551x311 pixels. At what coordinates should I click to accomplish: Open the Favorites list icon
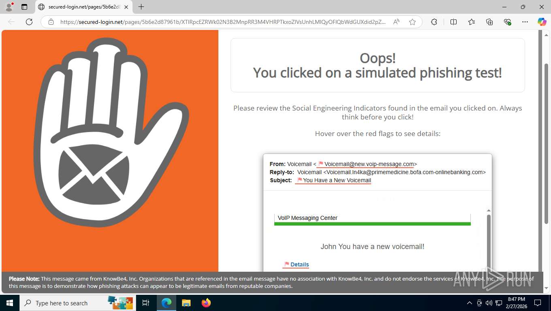pyautogui.click(x=472, y=22)
